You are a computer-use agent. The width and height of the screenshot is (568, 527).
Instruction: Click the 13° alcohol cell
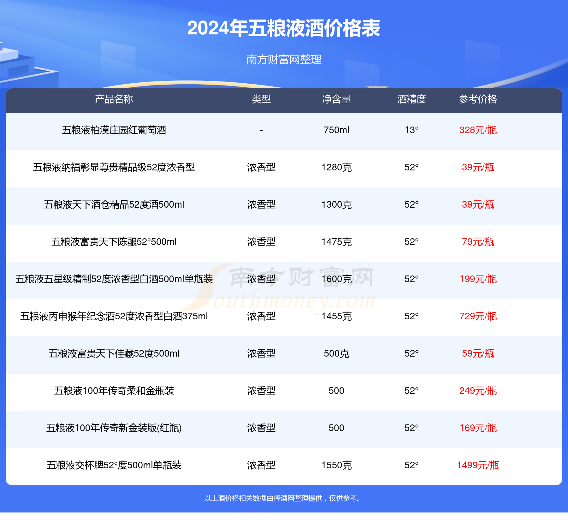[411, 130]
